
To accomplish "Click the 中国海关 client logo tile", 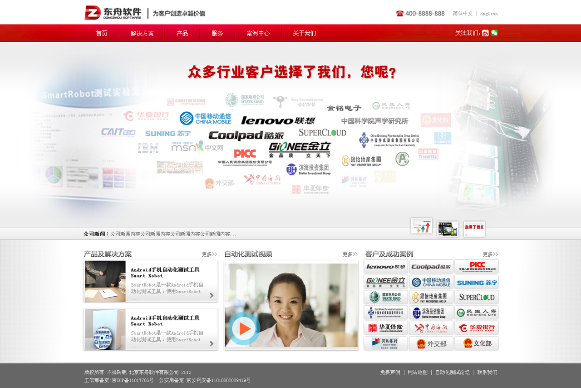I will (x=431, y=328).
